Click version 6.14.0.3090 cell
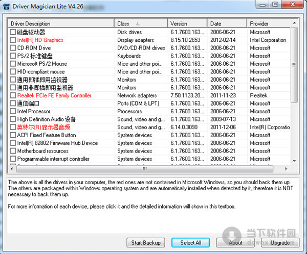Image resolution: width=307 pixels, height=254 pixels. coord(184,127)
